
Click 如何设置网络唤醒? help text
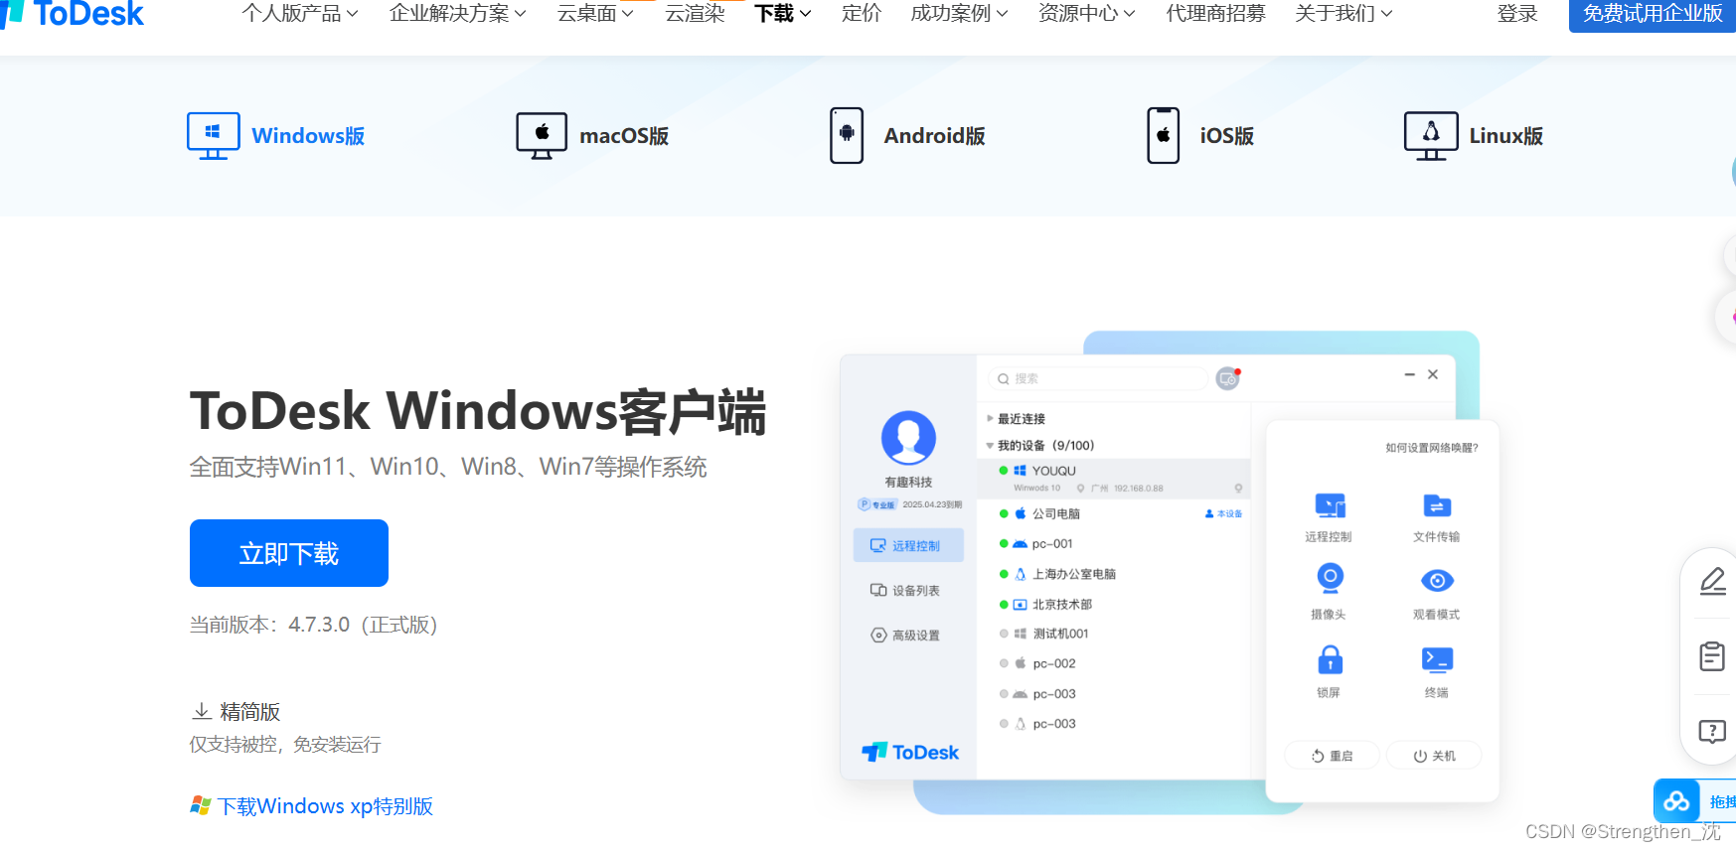[1432, 448]
